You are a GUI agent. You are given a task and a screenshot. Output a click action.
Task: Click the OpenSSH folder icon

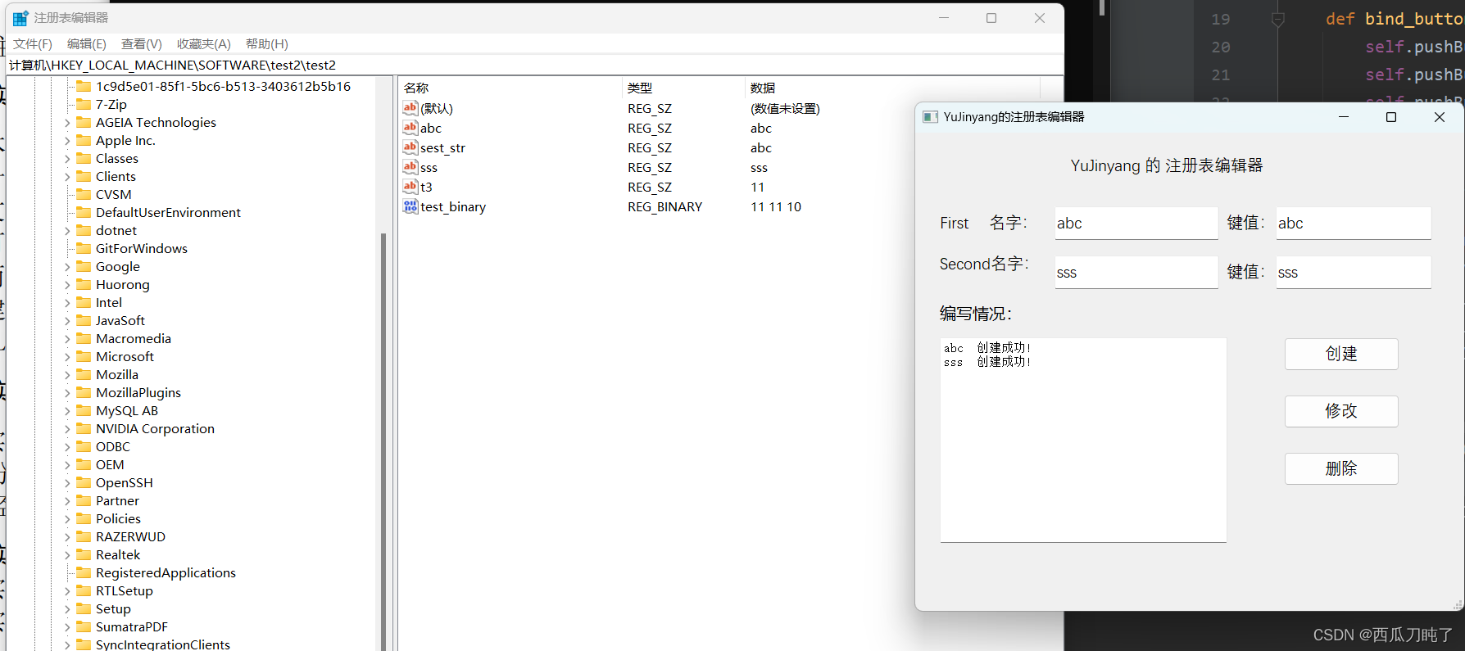pyautogui.click(x=84, y=482)
